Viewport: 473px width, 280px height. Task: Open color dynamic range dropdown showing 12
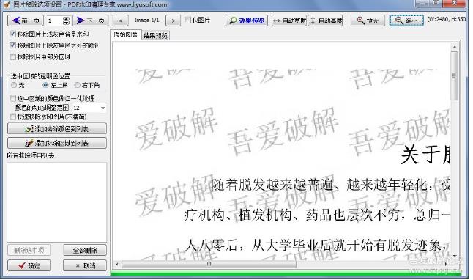click(89, 108)
